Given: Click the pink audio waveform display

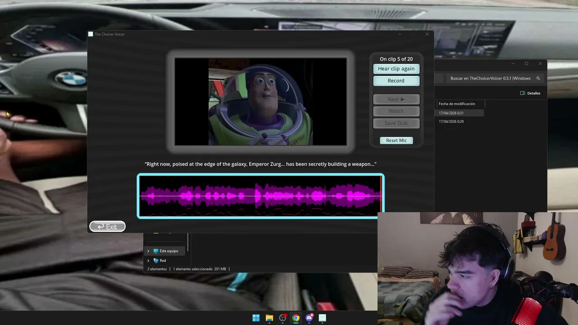Looking at the screenshot, I should pyautogui.click(x=261, y=196).
